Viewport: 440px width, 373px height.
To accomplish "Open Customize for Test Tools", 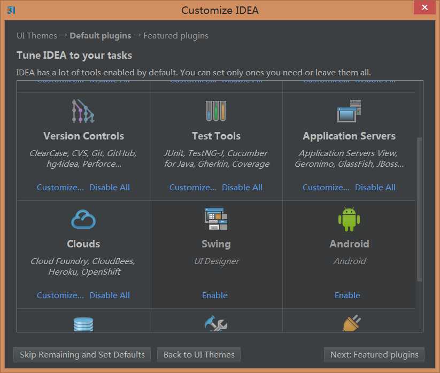I will (193, 188).
